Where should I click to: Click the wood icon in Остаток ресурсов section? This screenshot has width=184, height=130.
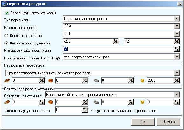point(7,102)
